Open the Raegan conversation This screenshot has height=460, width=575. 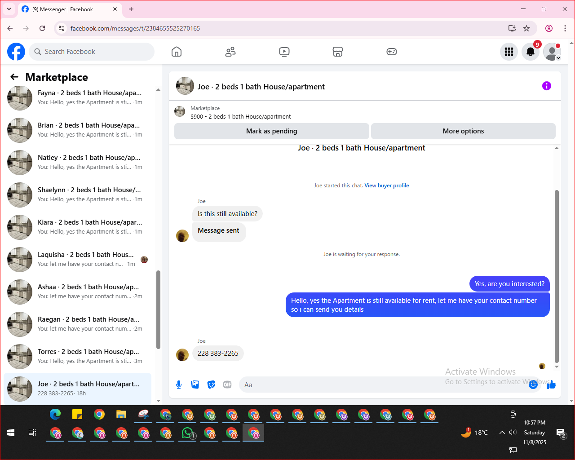click(77, 324)
